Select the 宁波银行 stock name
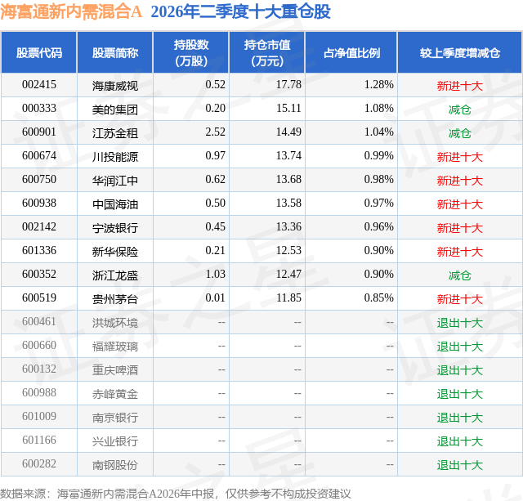This screenshot has width=523, height=501. point(115,228)
